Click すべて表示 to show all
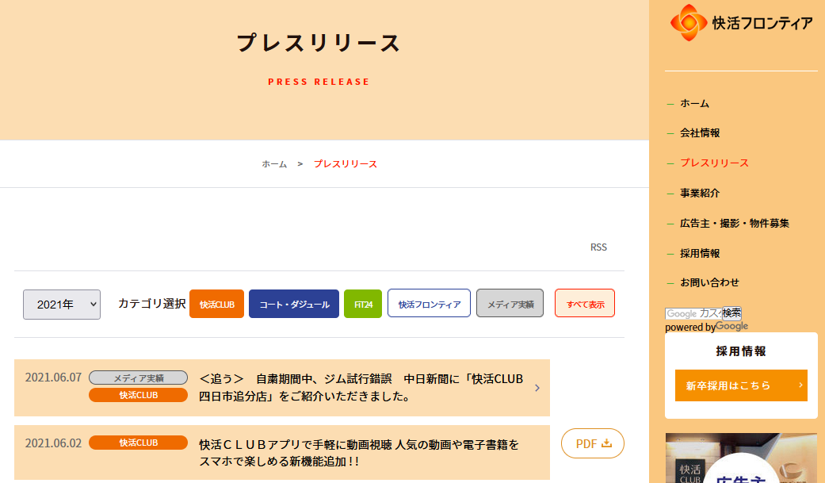825x483 pixels. 585,304
